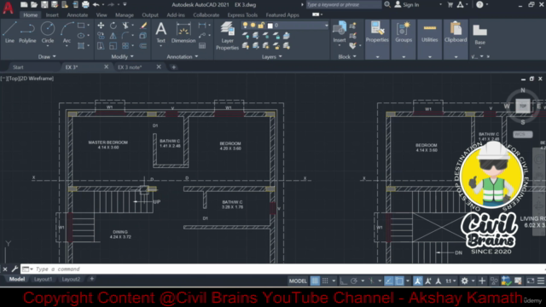Select the Circle tool
This screenshot has height=307, width=546.
[48, 32]
